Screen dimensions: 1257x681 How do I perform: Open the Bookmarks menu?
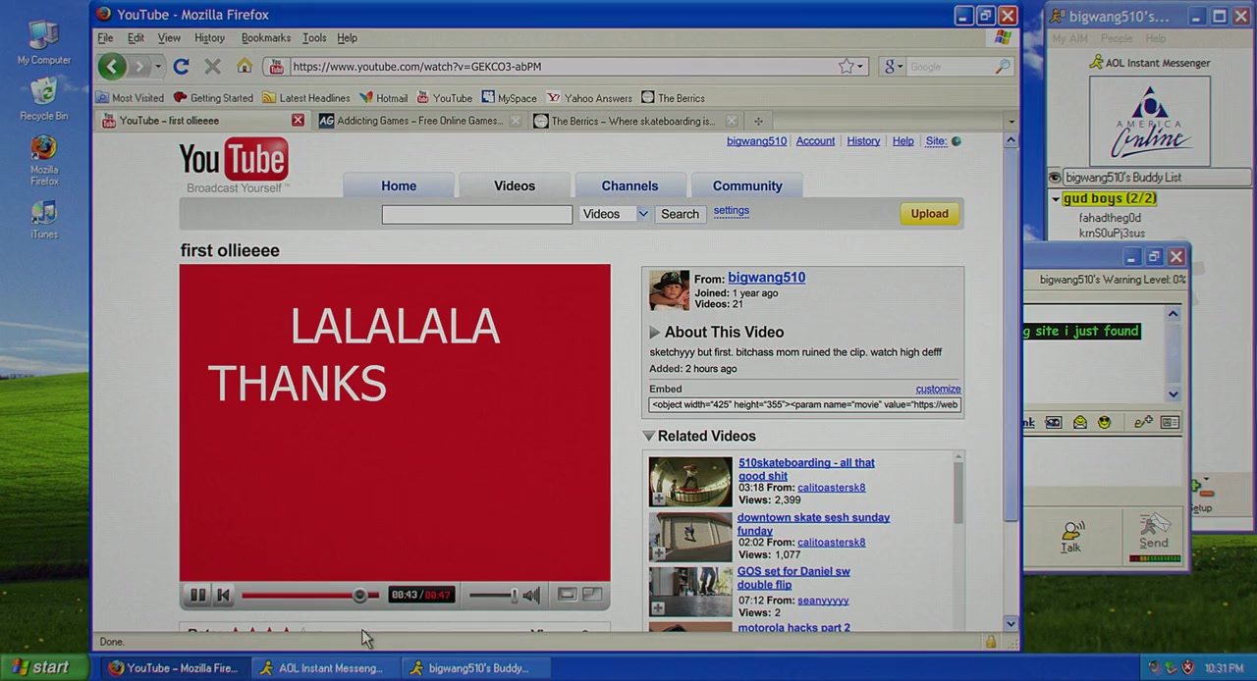[266, 38]
